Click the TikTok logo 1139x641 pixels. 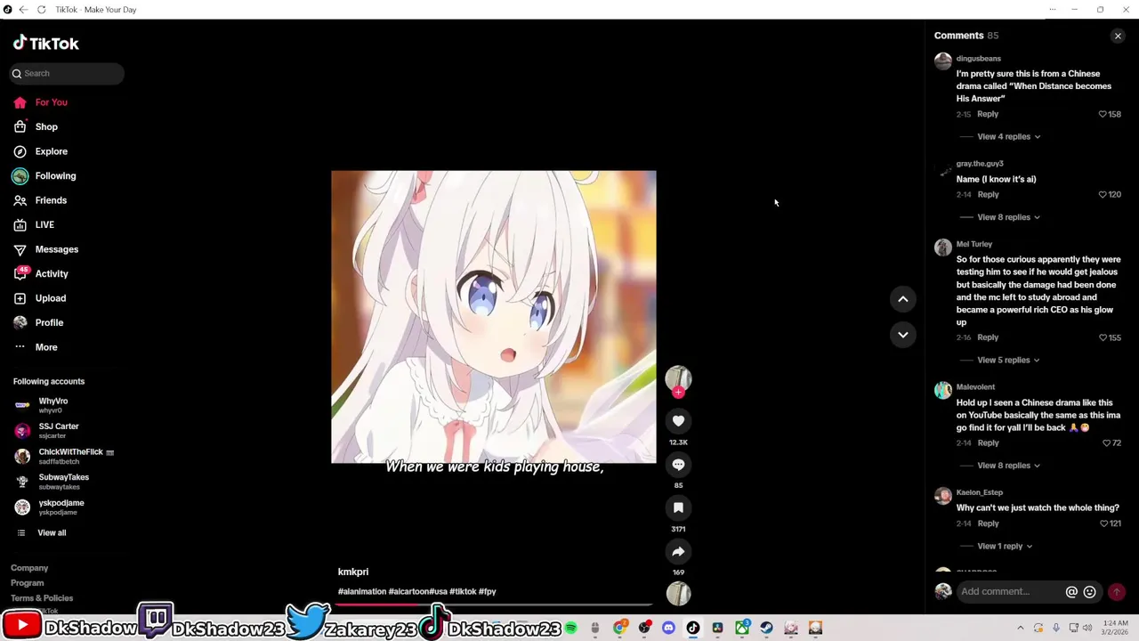(x=45, y=43)
